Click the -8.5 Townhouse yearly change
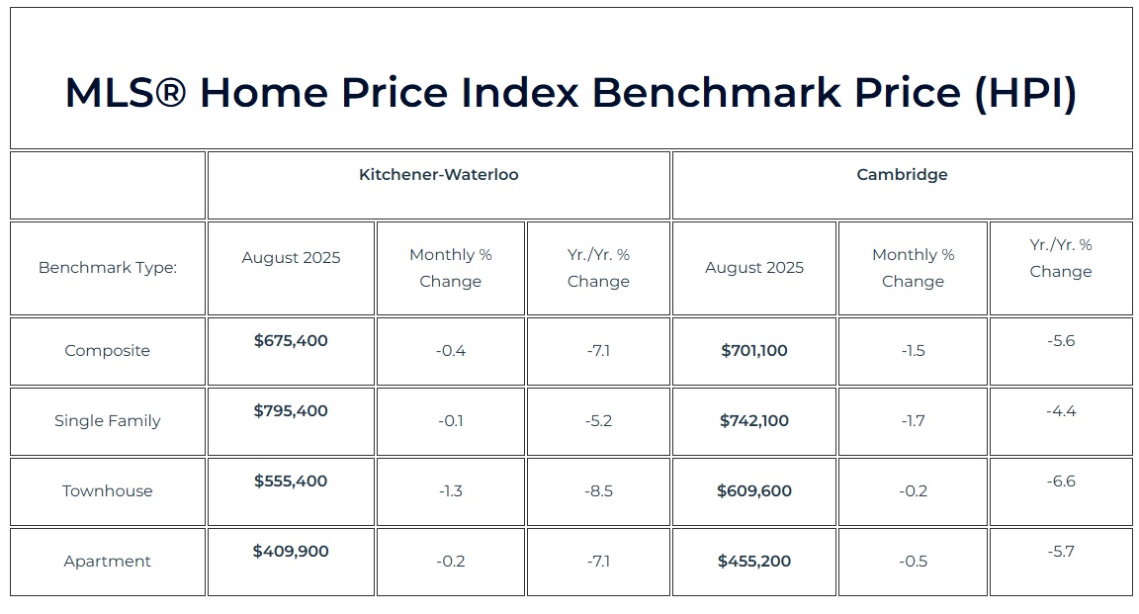Screen dimensions: 1139x614 (x=598, y=491)
